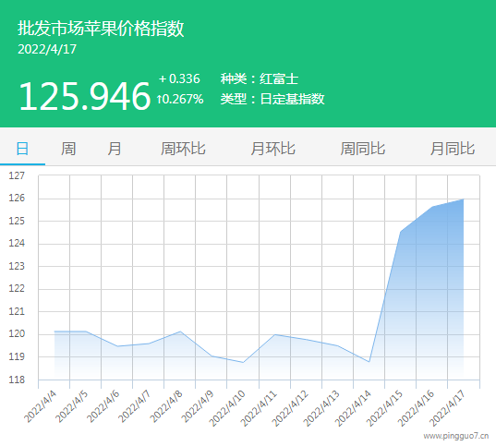This screenshot has width=496, height=446.
Task: Click the 类型：日定基指数 label
Action: click(x=272, y=99)
